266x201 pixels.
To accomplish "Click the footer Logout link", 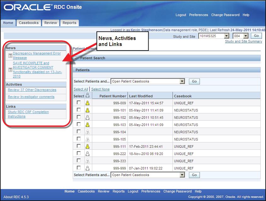I will click(133, 191).
